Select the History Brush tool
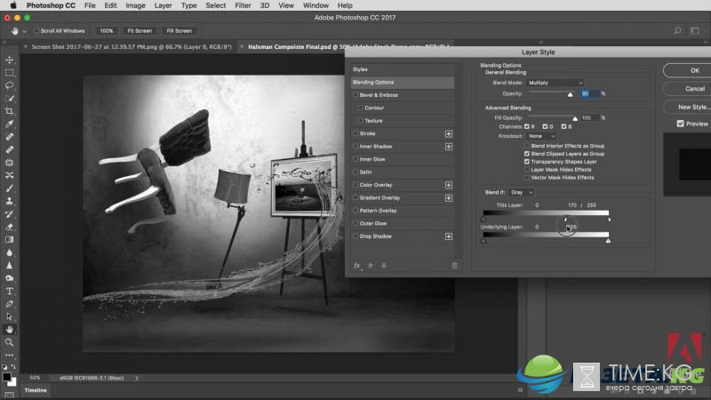 [9, 213]
